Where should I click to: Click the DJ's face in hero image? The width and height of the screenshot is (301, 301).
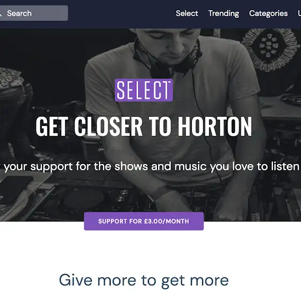(169, 41)
